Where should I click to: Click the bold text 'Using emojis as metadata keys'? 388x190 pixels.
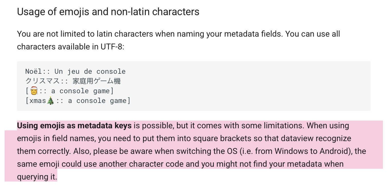click(x=74, y=126)
